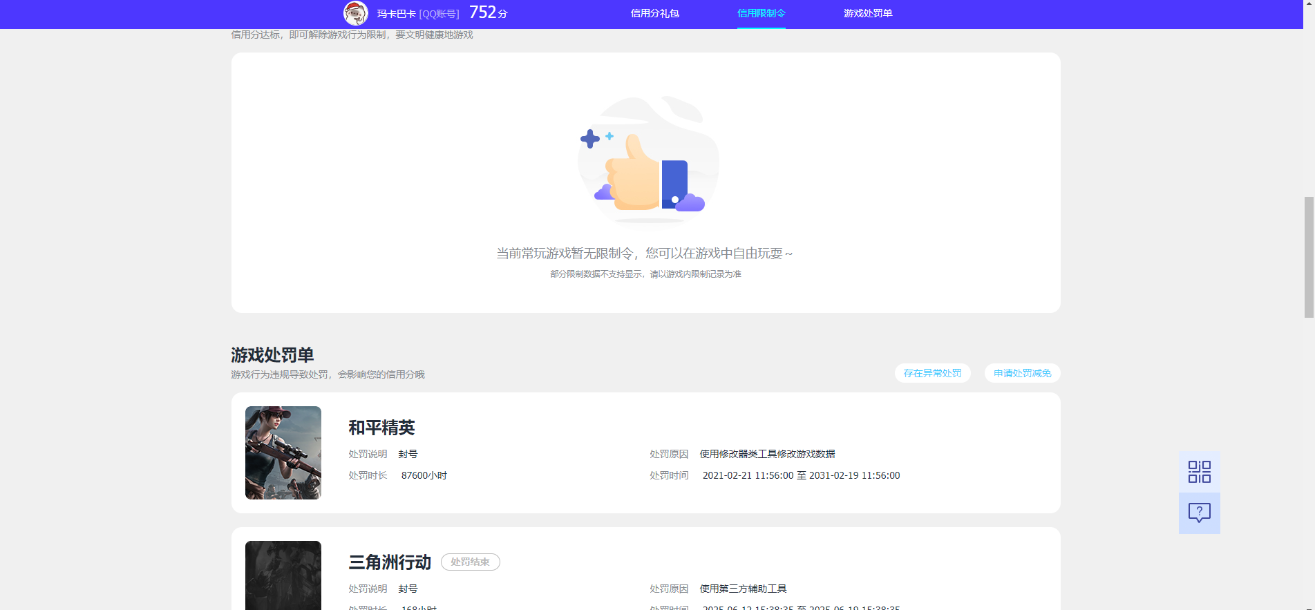Open 和平精英 game cover thumbnail
The width and height of the screenshot is (1315, 610).
(283, 452)
